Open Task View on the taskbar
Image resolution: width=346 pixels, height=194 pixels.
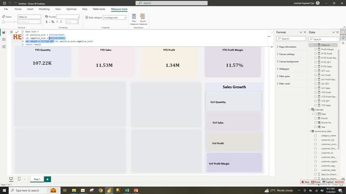click(65, 190)
